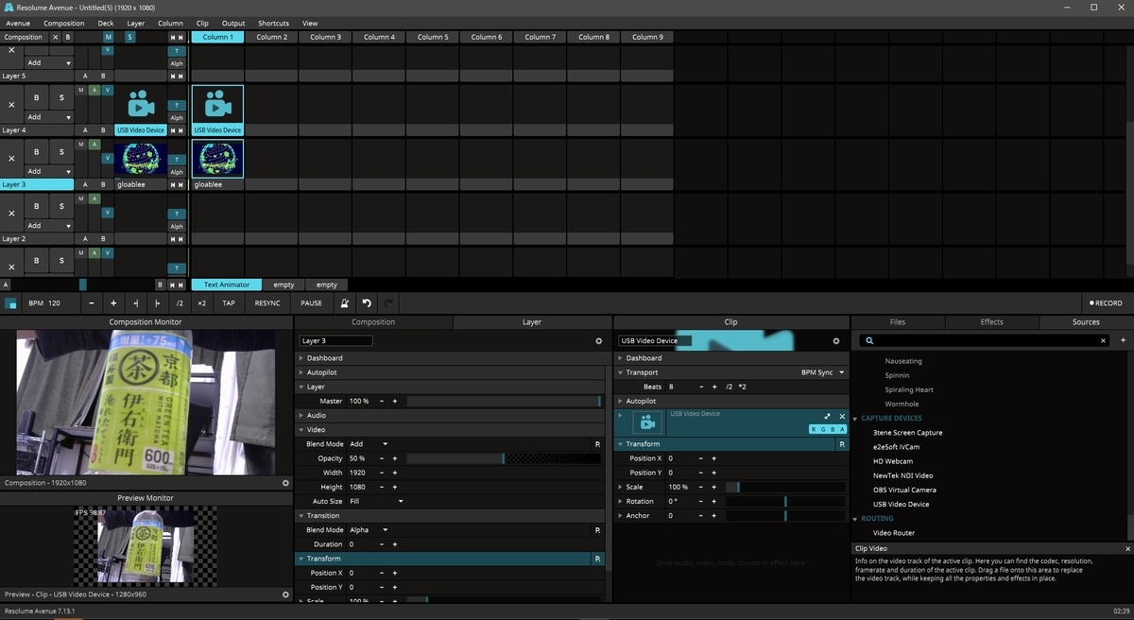Open Layer 3 Add blend dropdown
The image size is (1134, 620).
coord(49,171)
